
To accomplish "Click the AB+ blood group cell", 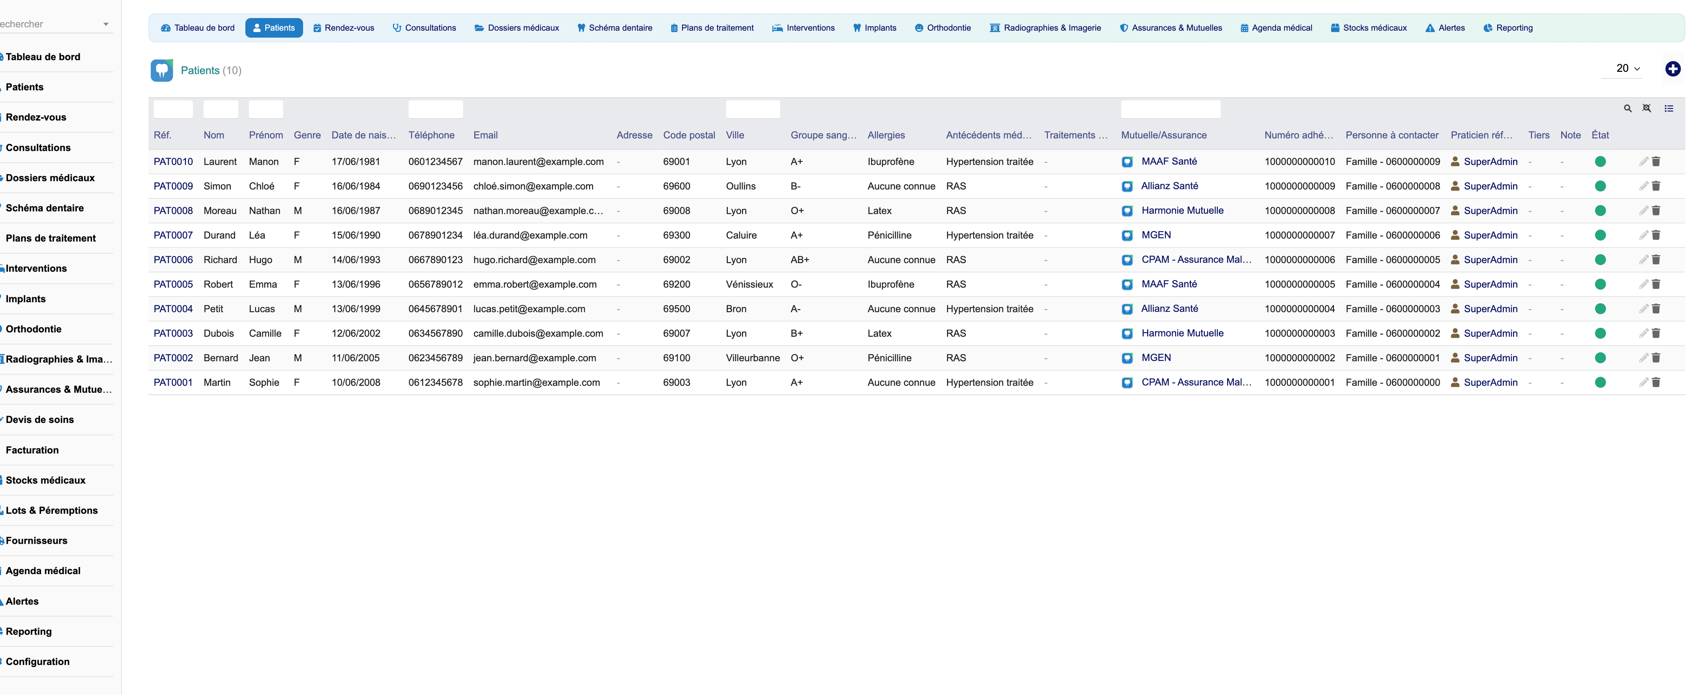I will pyautogui.click(x=800, y=260).
